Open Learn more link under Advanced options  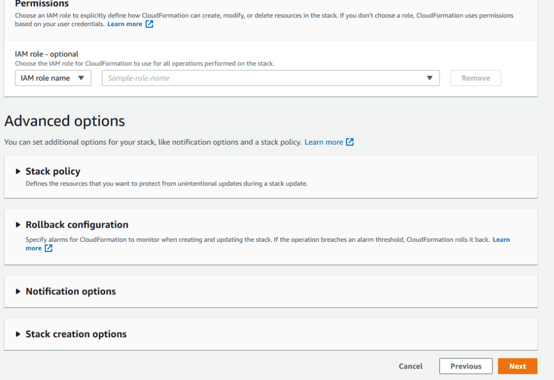[x=323, y=142]
